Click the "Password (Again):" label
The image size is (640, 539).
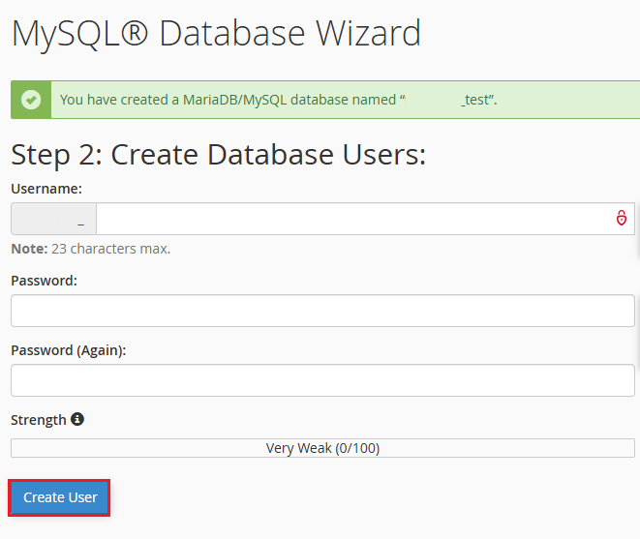69,350
